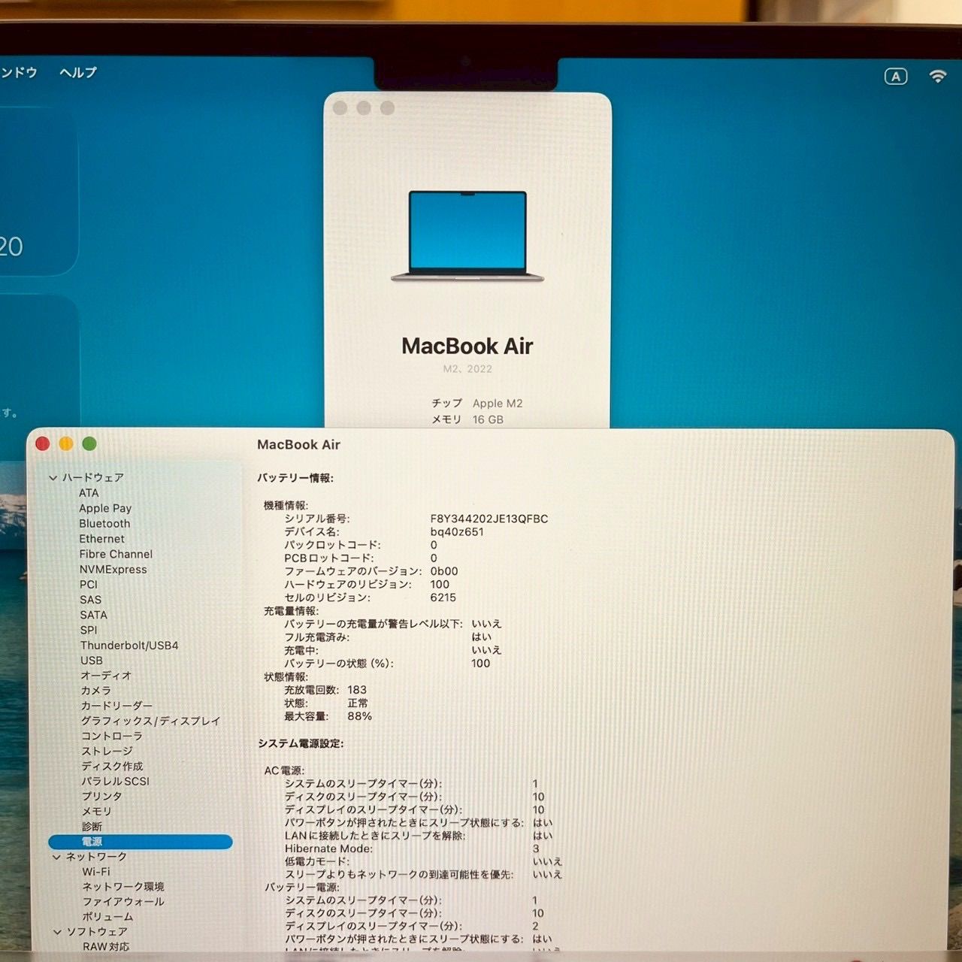Click 最大容量 value 88%
Viewport: 962px width, 962px height.
[359, 716]
